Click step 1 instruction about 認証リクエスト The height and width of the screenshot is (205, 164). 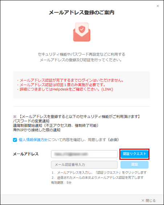click(99, 172)
